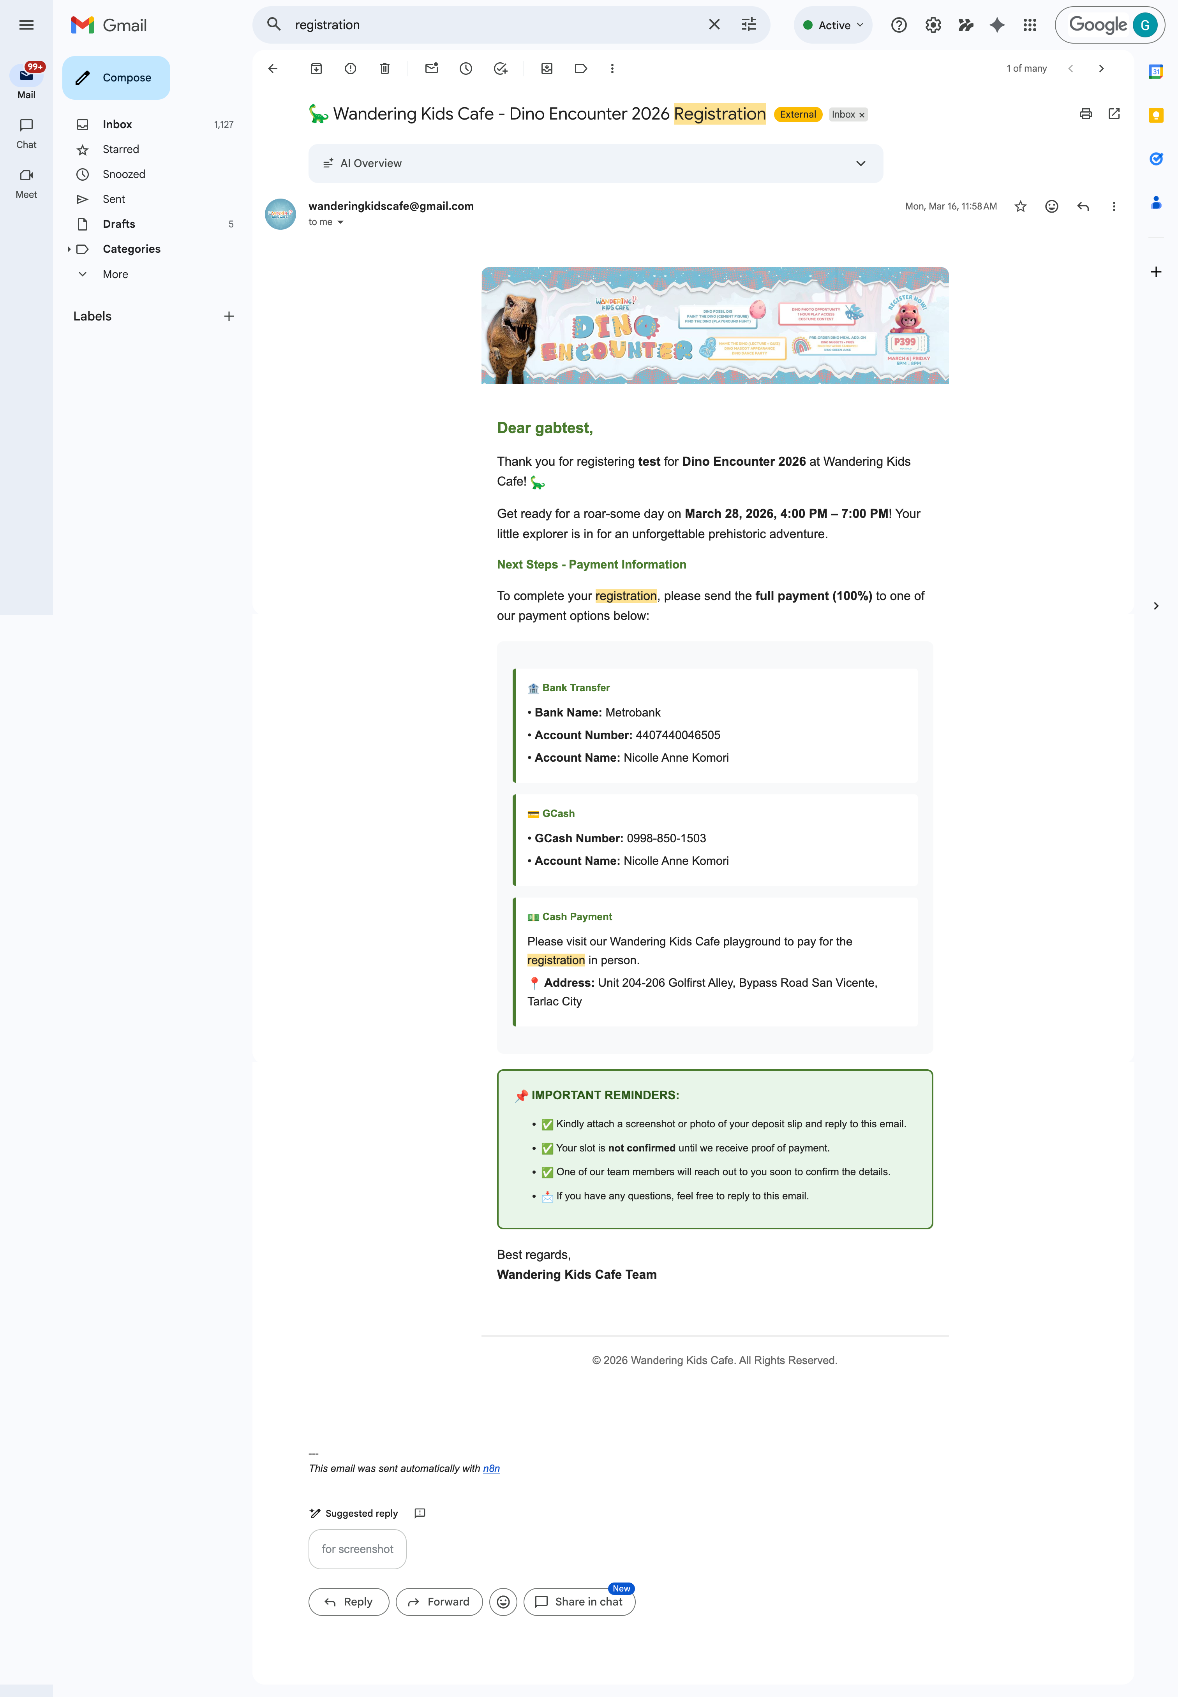Viewport: 1178px width, 1697px height.
Task: Follow the n8n link
Action: click(491, 1469)
